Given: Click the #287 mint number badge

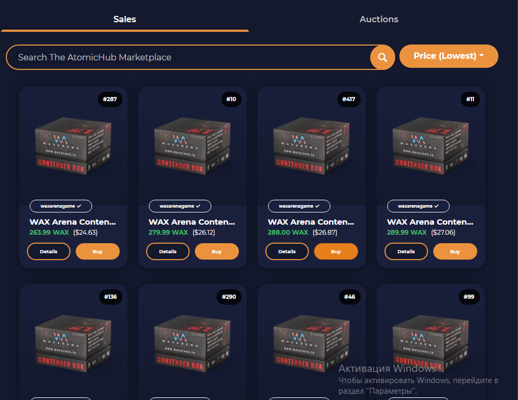Looking at the screenshot, I should pyautogui.click(x=110, y=99).
